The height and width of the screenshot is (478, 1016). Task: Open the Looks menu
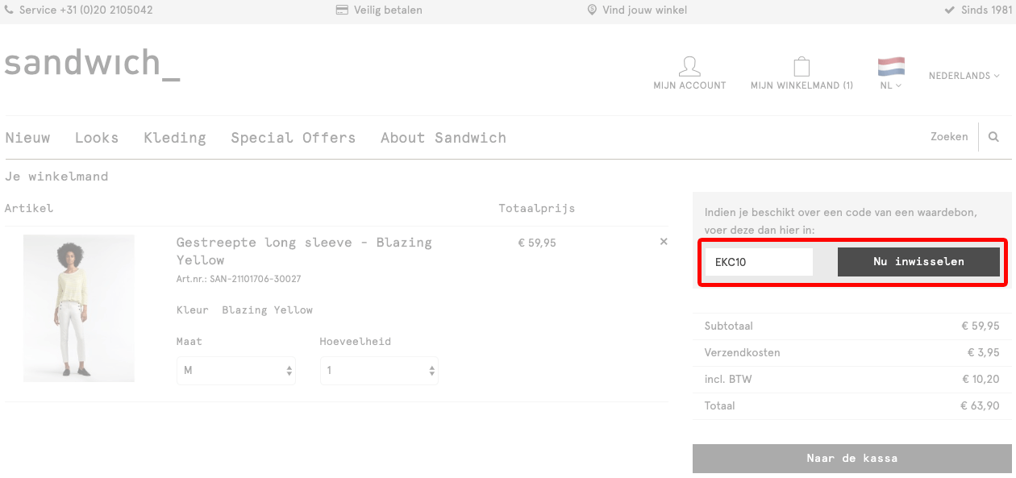coord(97,138)
